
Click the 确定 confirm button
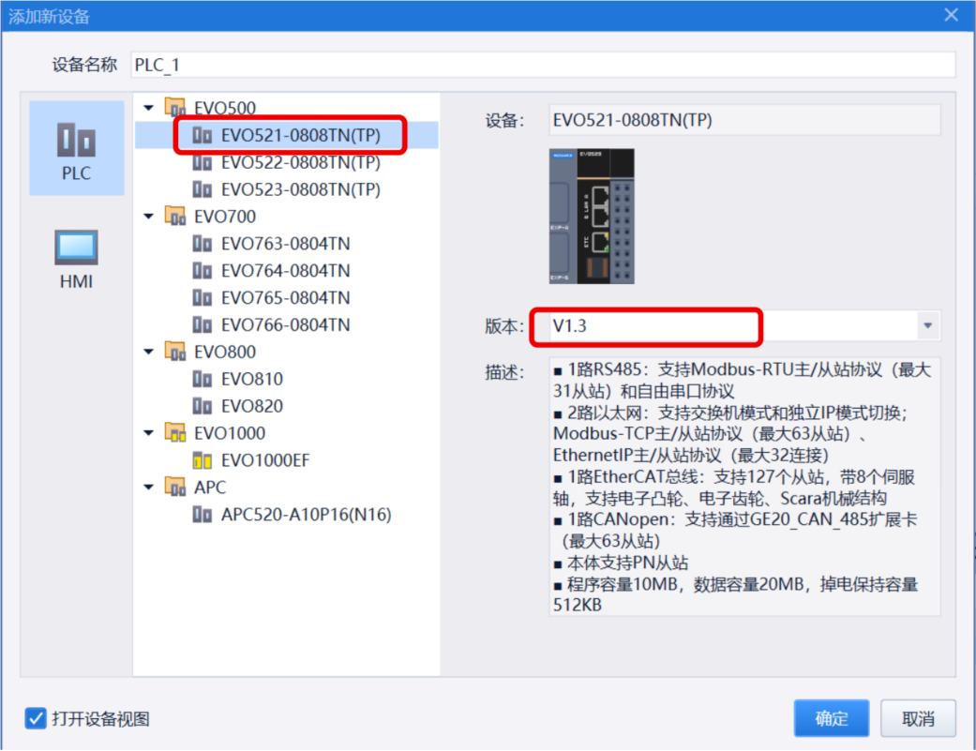point(831,719)
